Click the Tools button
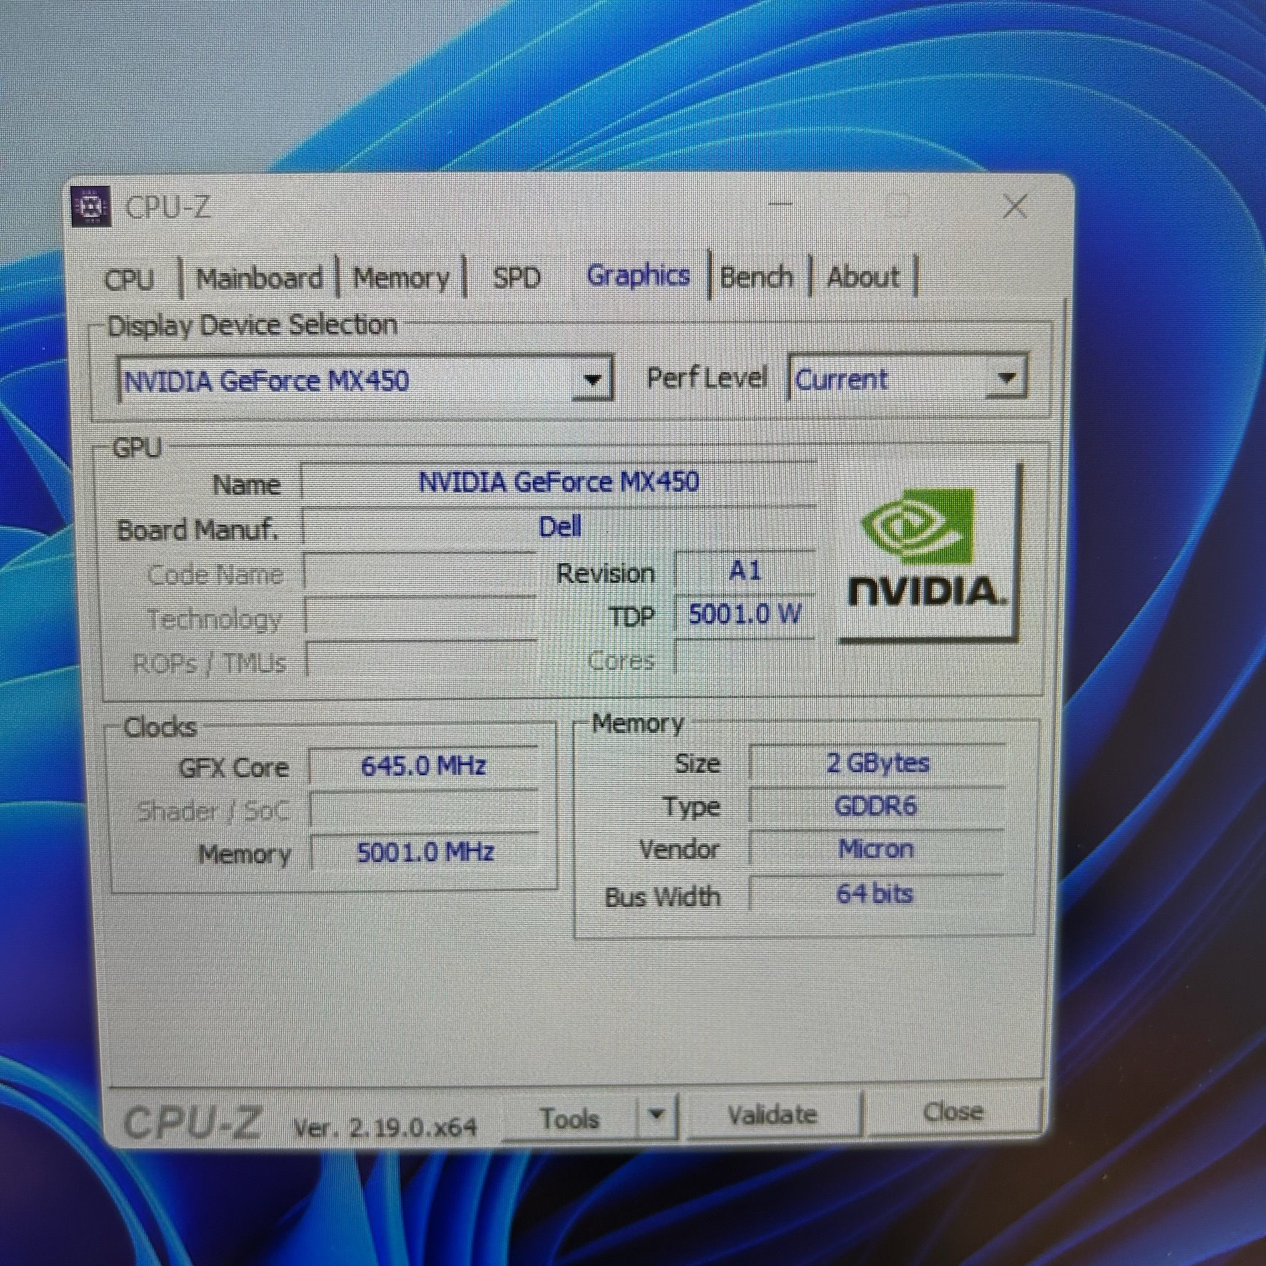This screenshot has height=1266, width=1266. point(568,1118)
